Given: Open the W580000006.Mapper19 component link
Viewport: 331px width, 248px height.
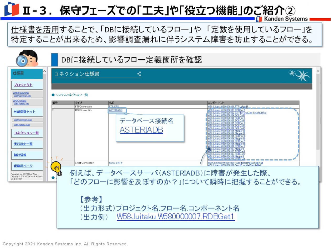Looking at the screenshot, I should pos(227,139).
